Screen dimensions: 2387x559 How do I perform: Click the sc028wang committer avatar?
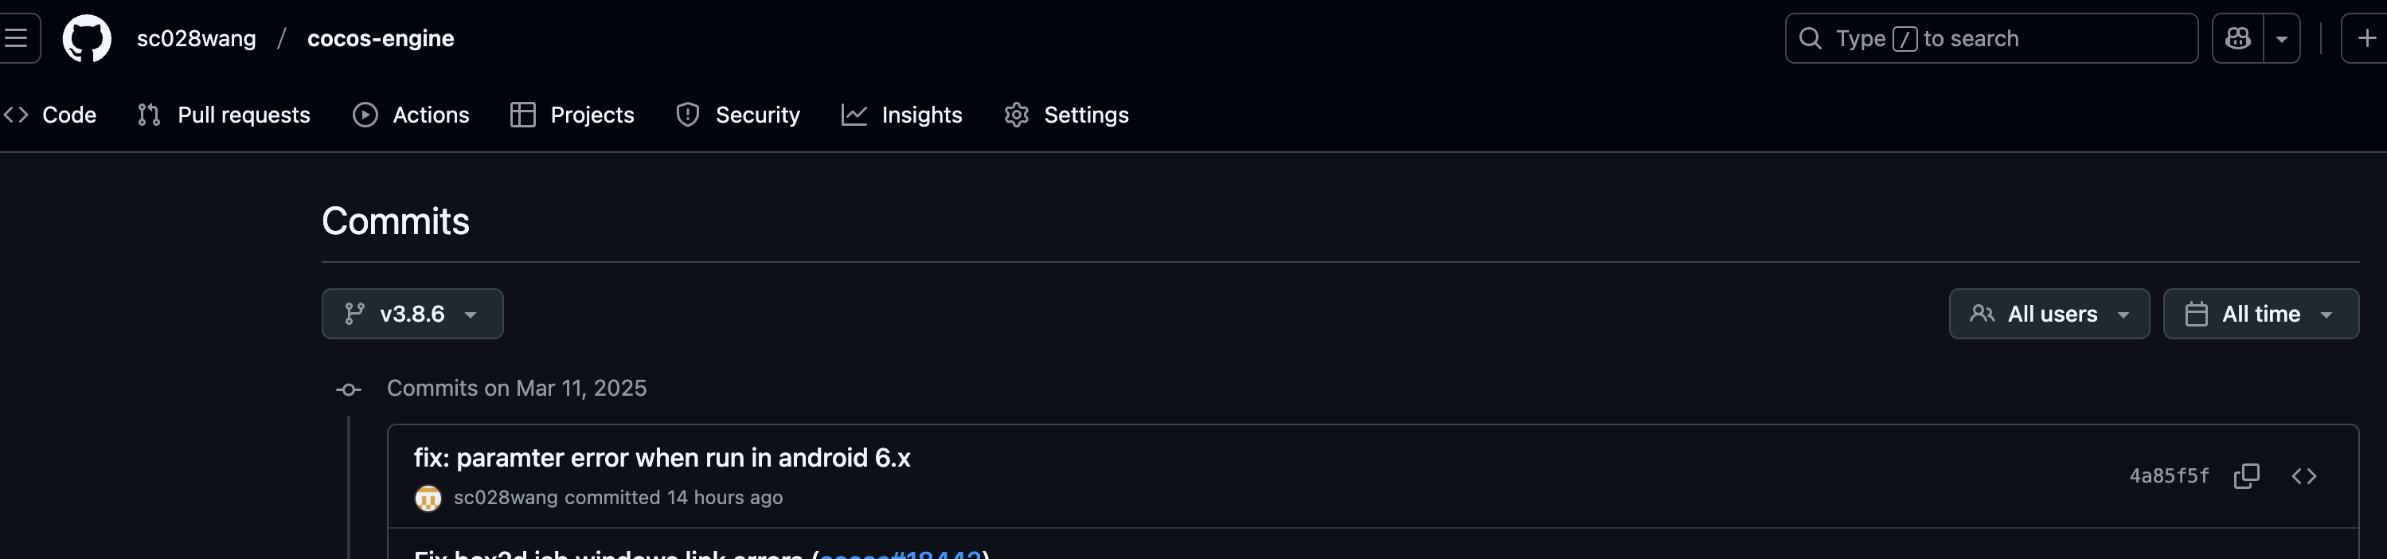tap(428, 498)
